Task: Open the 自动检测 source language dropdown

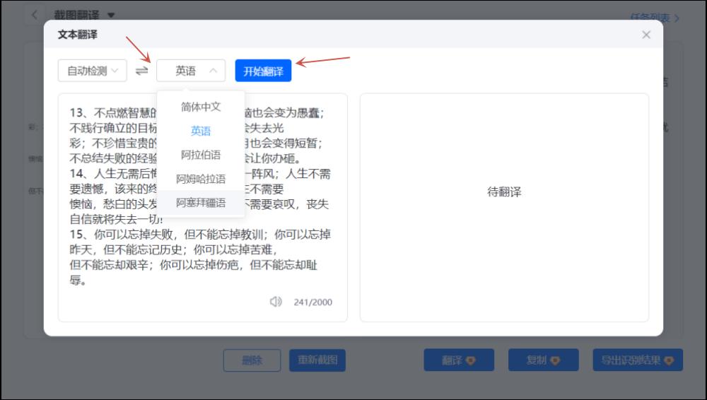Action: 93,71
